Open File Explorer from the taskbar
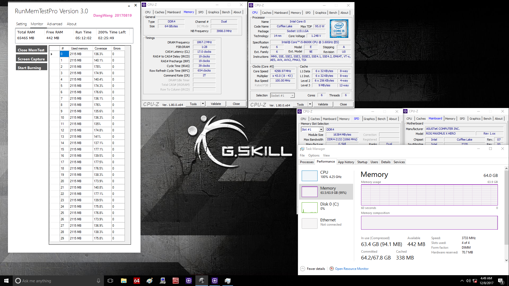The height and width of the screenshot is (286, 509). [x=124, y=281]
